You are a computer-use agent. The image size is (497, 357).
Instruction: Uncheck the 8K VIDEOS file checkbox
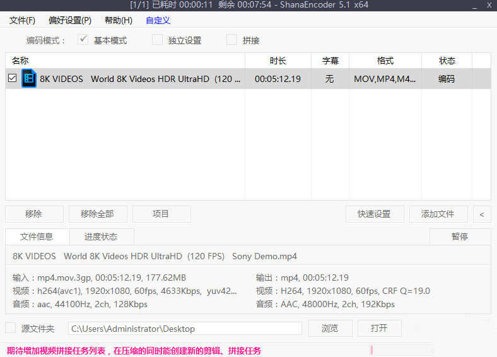point(13,78)
